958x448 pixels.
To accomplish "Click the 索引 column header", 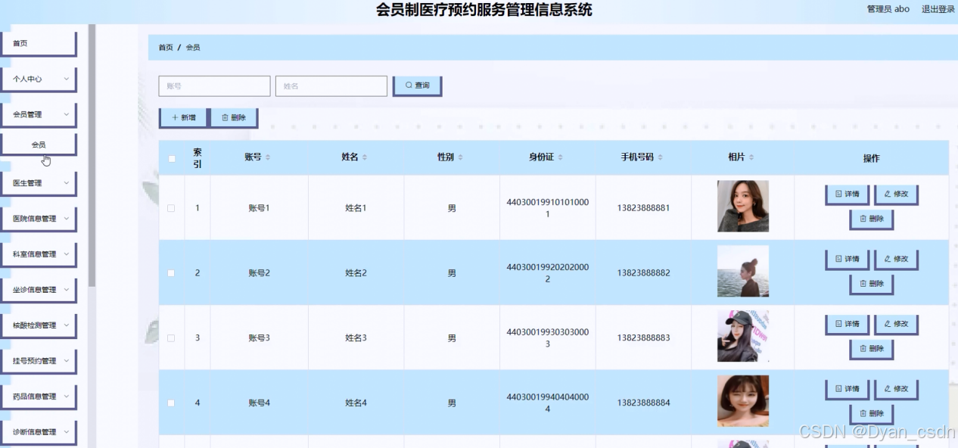I will [198, 157].
